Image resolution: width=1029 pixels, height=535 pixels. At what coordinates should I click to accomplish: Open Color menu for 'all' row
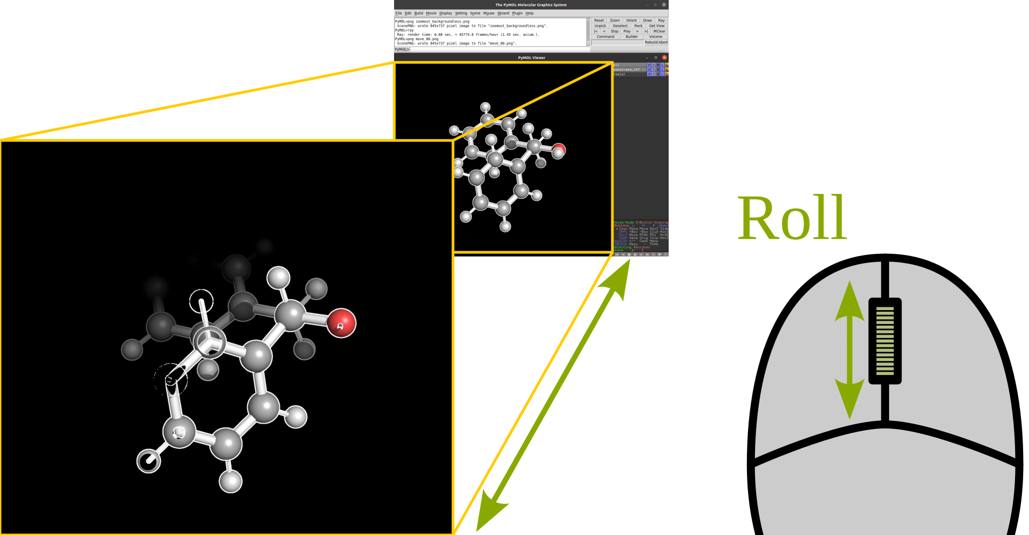(667, 65)
